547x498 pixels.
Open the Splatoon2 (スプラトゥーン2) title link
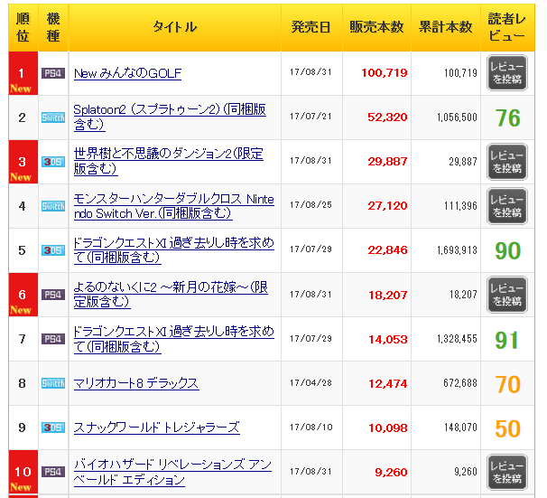tap(170, 117)
